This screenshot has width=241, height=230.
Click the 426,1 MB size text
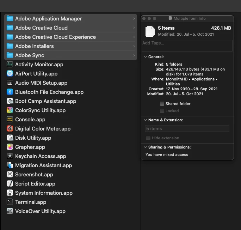tap(221, 28)
